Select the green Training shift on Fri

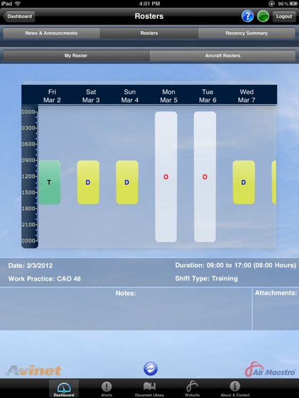[x=49, y=182]
